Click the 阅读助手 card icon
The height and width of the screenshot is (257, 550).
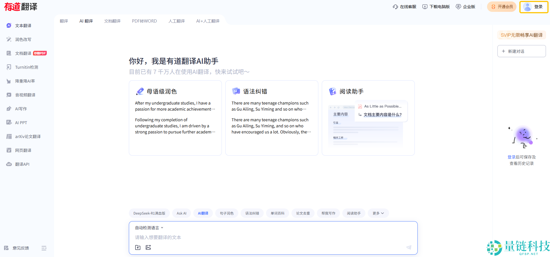[x=332, y=91]
